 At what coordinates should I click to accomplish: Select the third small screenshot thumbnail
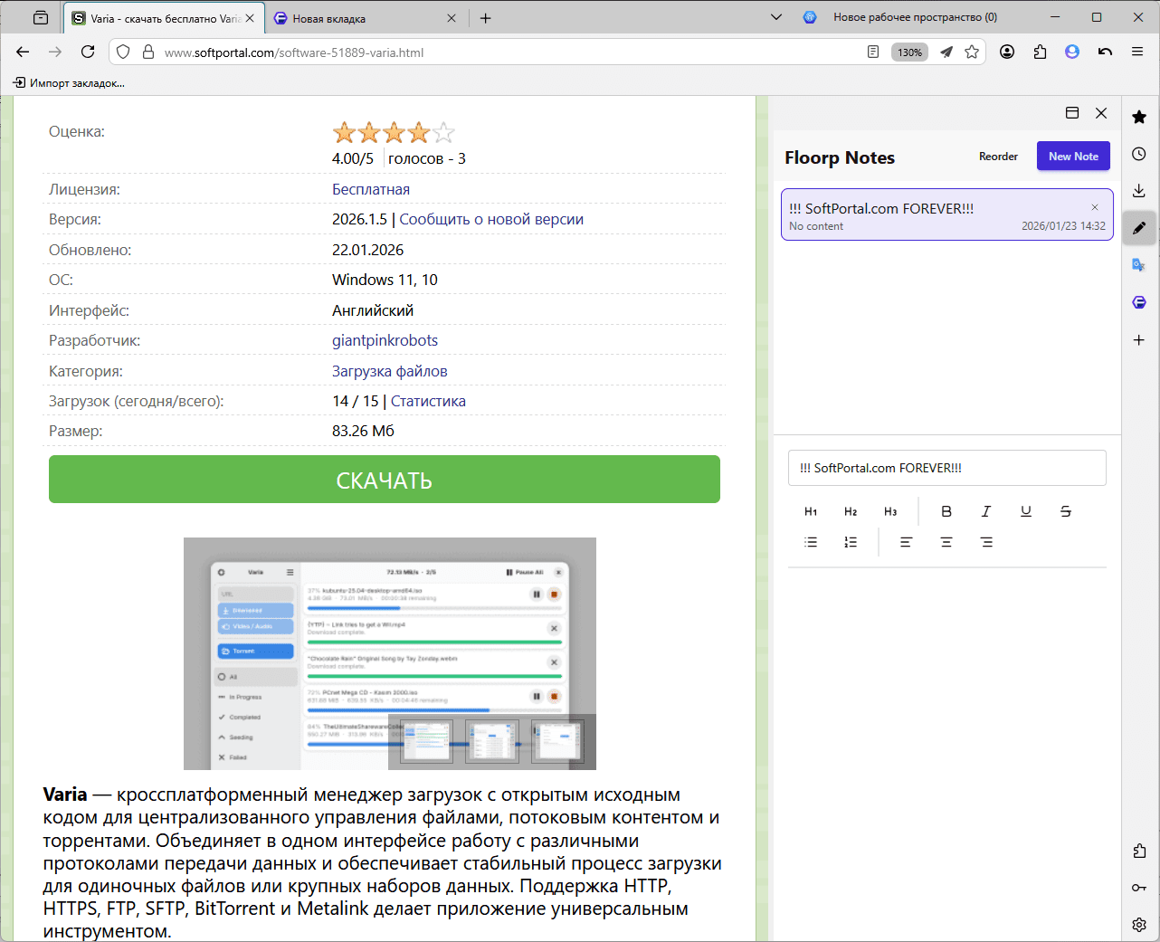click(557, 741)
